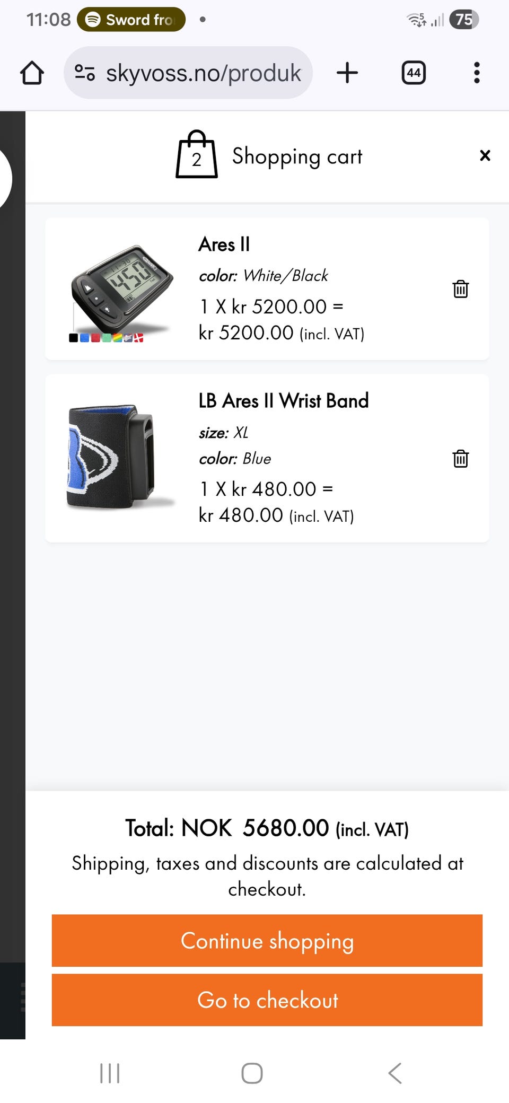Viewport: 509px width, 1103px height.
Task: Open a new browser tab
Action: [347, 73]
